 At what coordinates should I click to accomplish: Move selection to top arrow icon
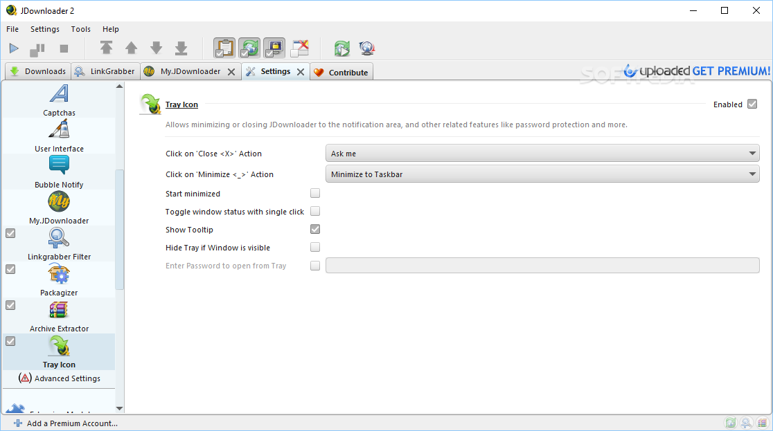pos(106,48)
